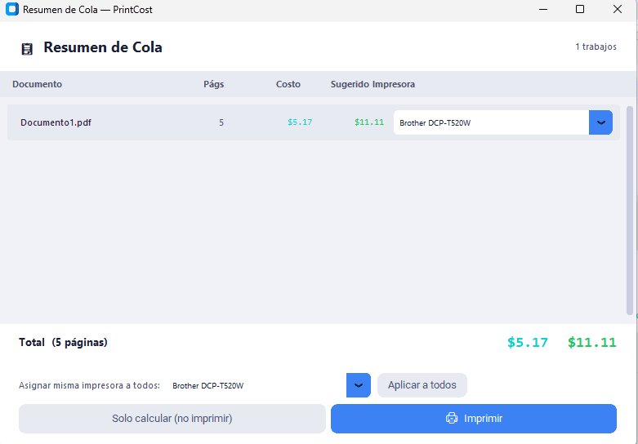
Task: Select the Brother DCP-T520W combo box in row
Action: 503,122
